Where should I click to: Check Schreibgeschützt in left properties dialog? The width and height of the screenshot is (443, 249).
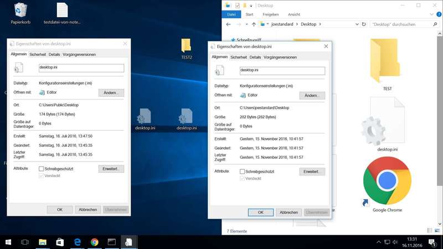tap(42, 169)
